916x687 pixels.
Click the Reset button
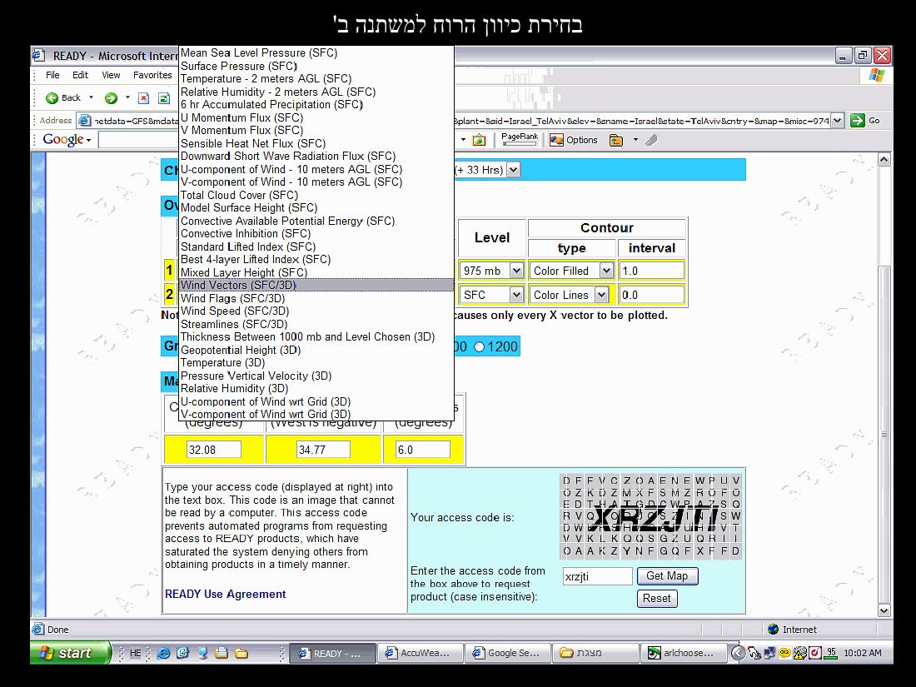pyautogui.click(x=657, y=599)
